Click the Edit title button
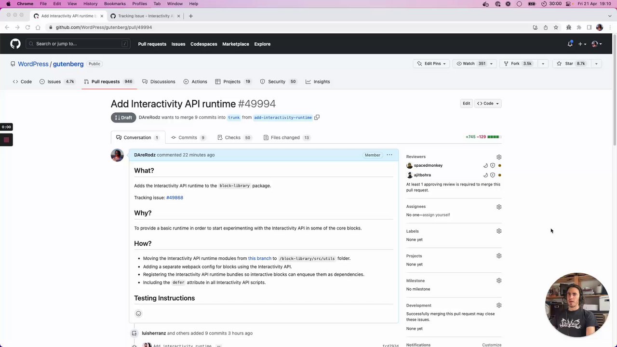 (466, 103)
